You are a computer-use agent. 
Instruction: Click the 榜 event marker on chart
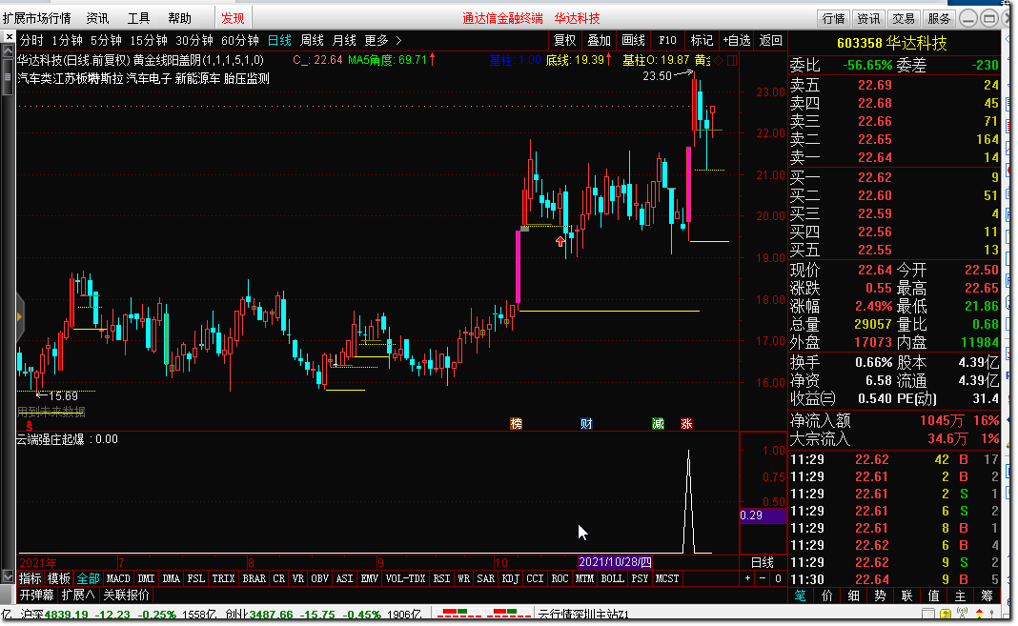(516, 424)
